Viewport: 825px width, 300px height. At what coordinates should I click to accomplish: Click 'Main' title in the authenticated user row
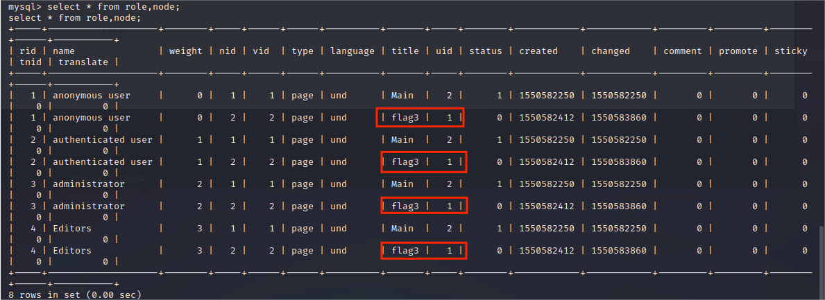[402, 140]
